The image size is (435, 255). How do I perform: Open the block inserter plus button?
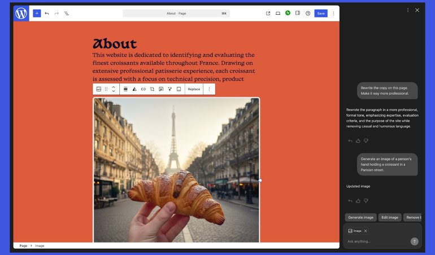point(37,14)
